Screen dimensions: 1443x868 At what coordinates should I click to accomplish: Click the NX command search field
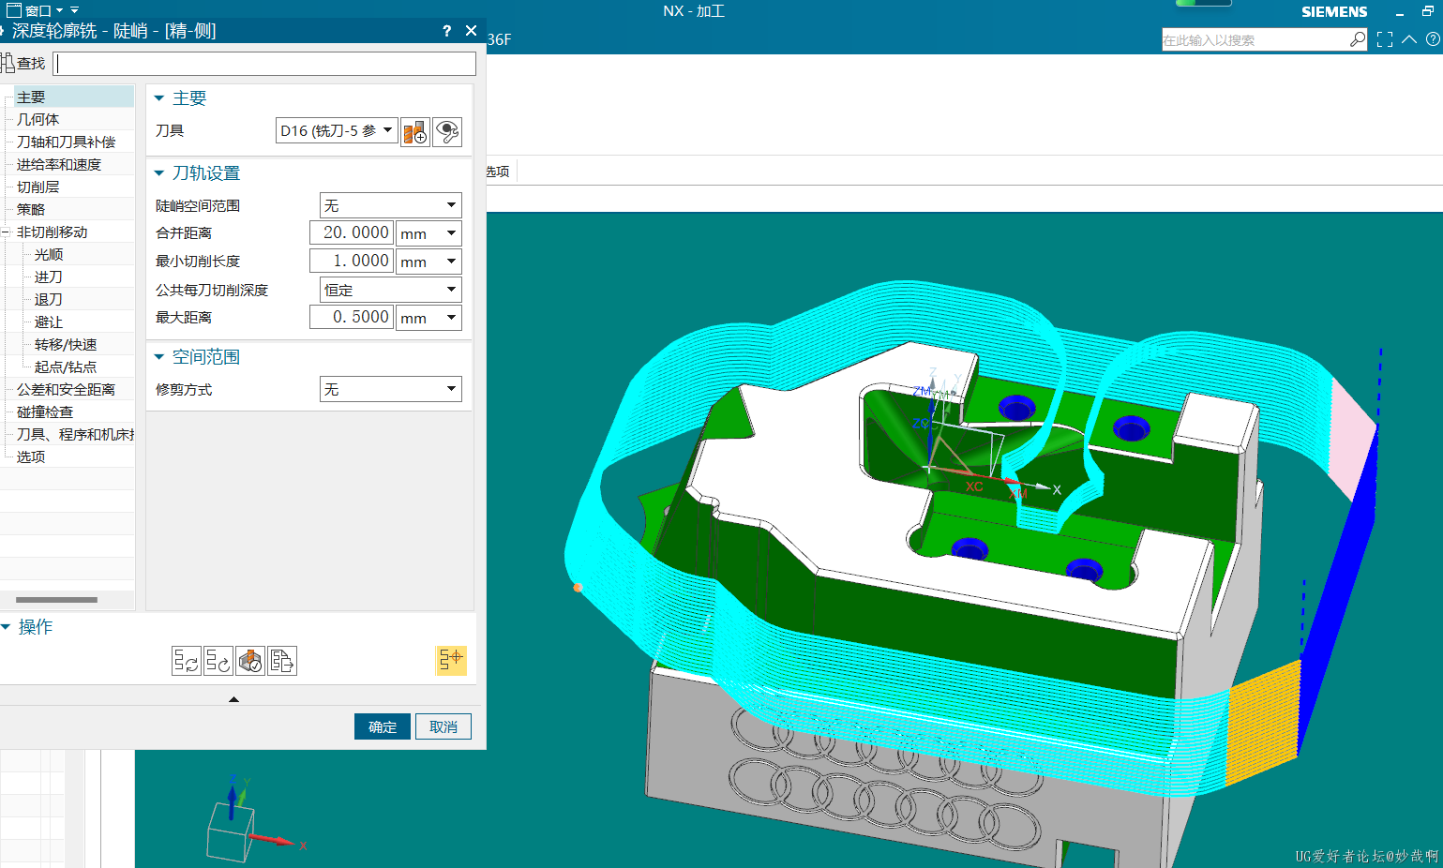coord(1255,40)
